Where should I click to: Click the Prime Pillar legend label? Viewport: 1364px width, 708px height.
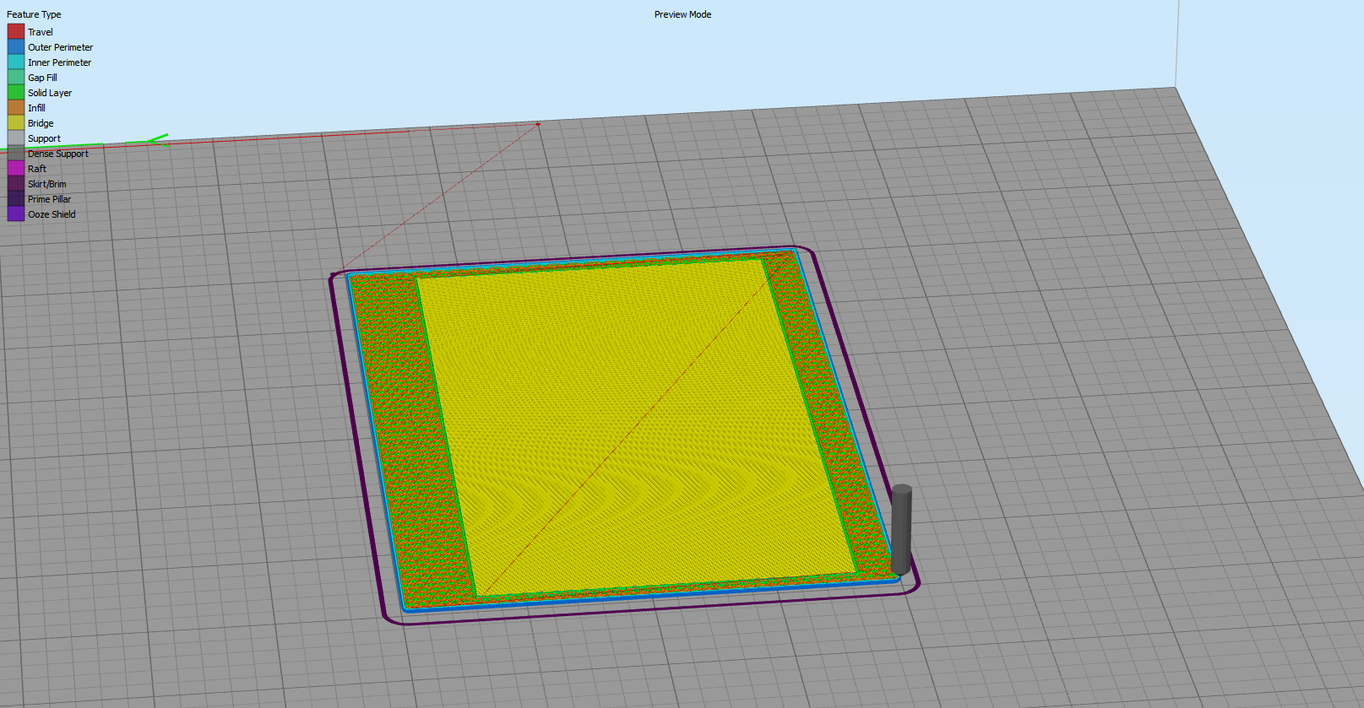[x=49, y=199]
